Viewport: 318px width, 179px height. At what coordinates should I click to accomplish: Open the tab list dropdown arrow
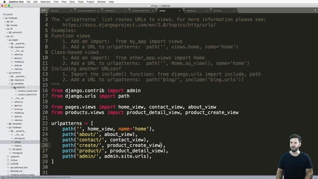[x=316, y=10]
